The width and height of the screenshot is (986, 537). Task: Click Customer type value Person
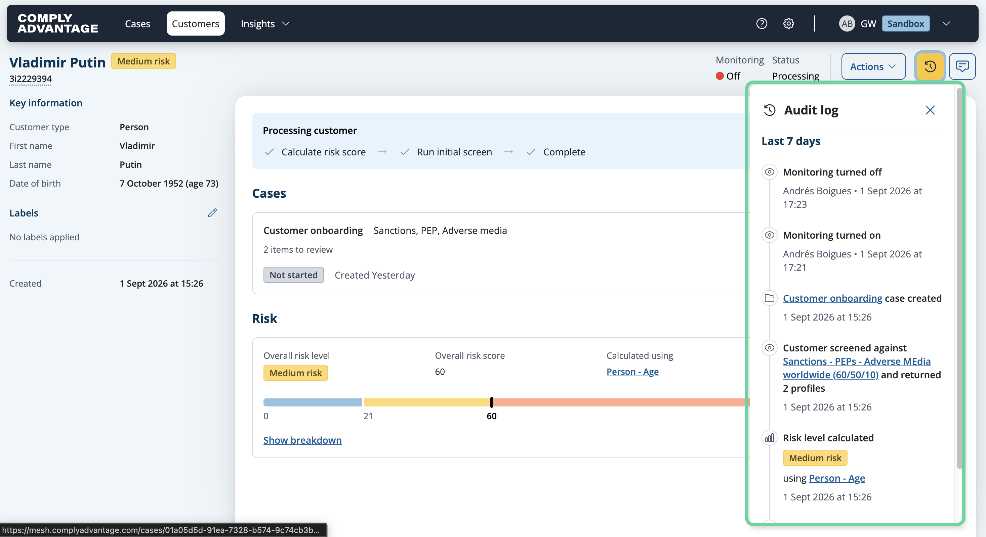pyautogui.click(x=134, y=127)
